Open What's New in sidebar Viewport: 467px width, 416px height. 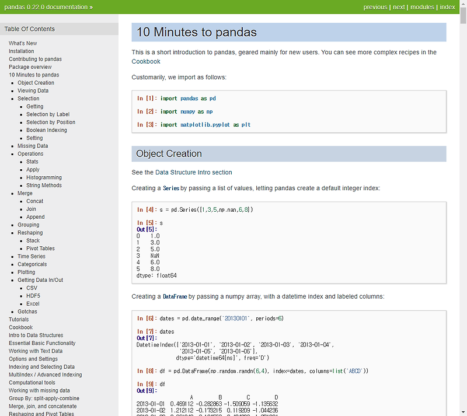[23, 44]
